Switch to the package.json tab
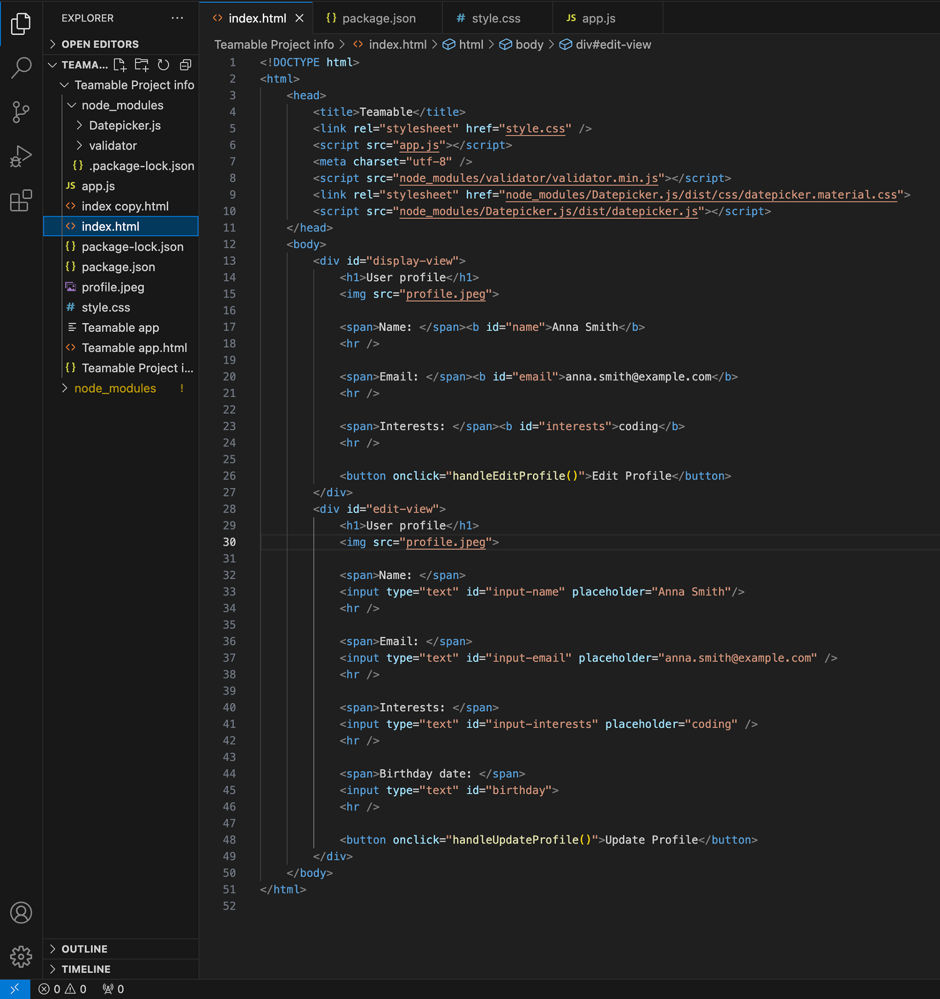This screenshot has width=940, height=999. [x=377, y=18]
